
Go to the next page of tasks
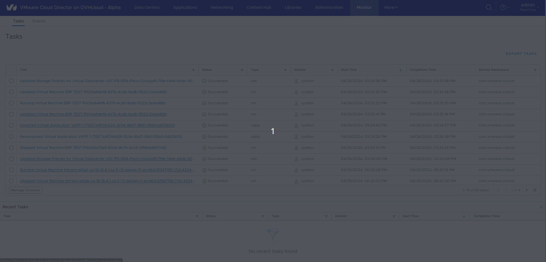pyautogui.click(x=526, y=190)
